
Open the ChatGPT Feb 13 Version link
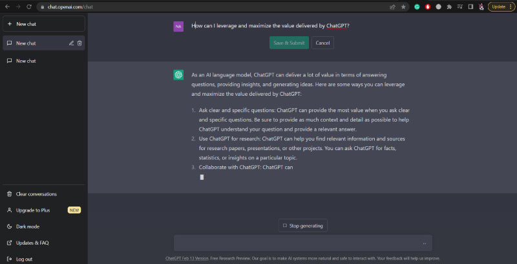tap(187, 258)
